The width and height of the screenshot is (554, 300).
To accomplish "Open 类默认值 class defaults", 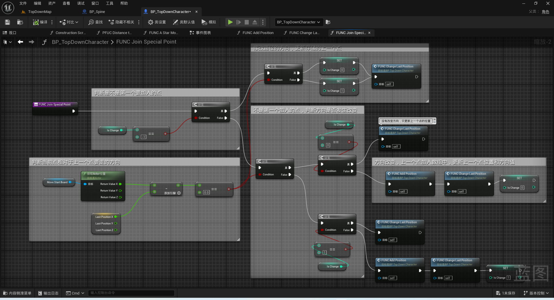I will coord(184,22).
